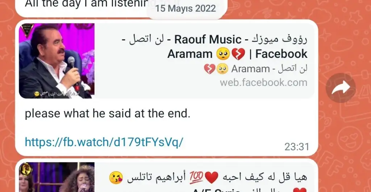371x192 pixels.
Task: Tap the broken heart emoji beside Aramam title
Action: (238, 54)
